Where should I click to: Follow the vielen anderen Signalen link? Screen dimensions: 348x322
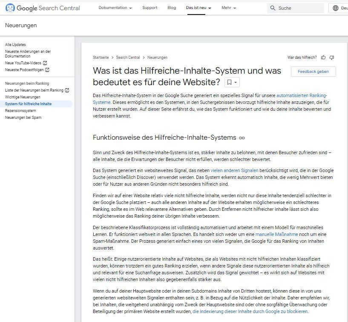point(234,170)
